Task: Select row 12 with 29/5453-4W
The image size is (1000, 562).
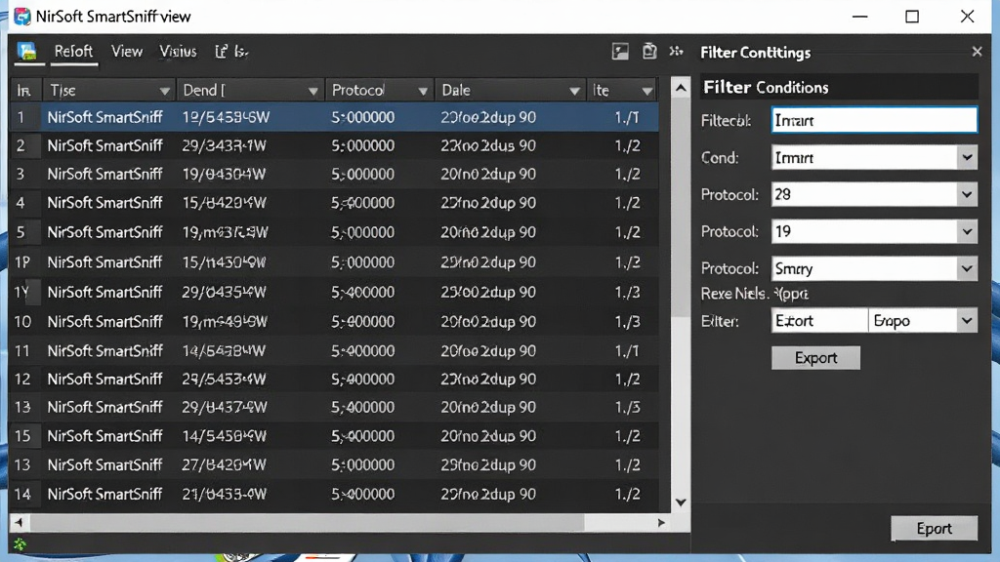Action: click(334, 380)
